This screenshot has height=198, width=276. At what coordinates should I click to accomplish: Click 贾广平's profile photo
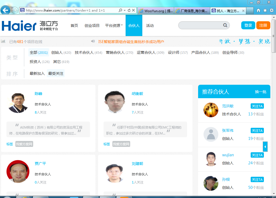click(18, 171)
